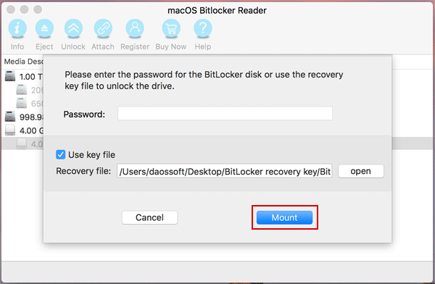Select the 1.00 T disk icon

[x=10, y=76]
